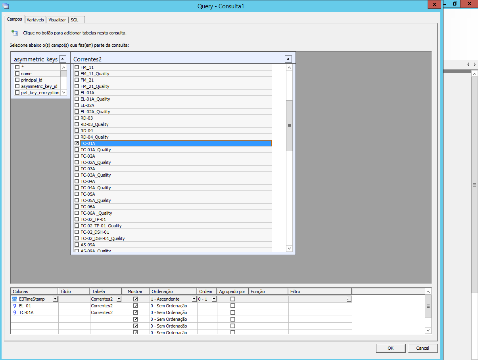Open the E3TimeStamp column dropdown
The height and width of the screenshot is (360, 478).
pos(55,299)
